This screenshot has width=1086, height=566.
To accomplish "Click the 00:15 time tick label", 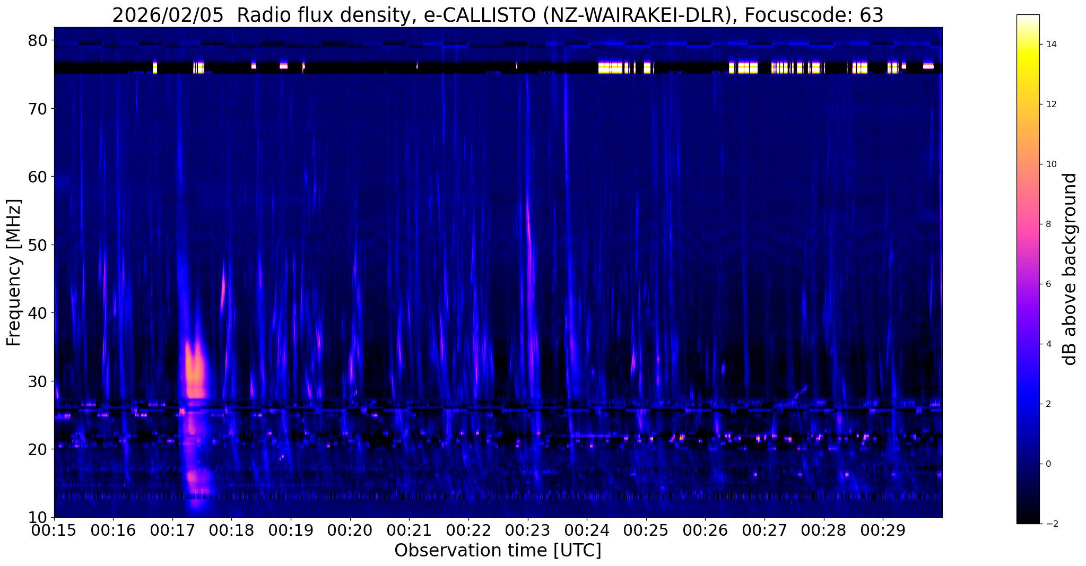I will 54,530.
